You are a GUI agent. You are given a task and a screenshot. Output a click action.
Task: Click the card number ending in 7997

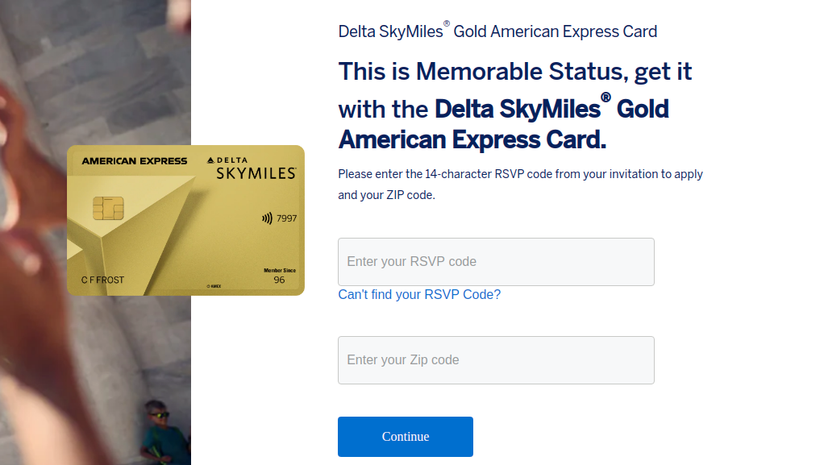tap(286, 219)
